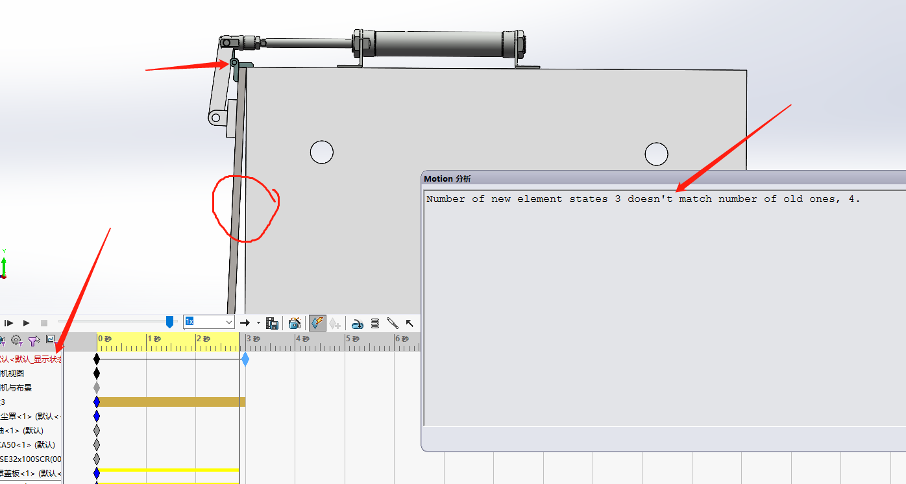Screen dimensions: 906x484
Task: Toggle the funnel filter selected icon
Action: (34, 341)
